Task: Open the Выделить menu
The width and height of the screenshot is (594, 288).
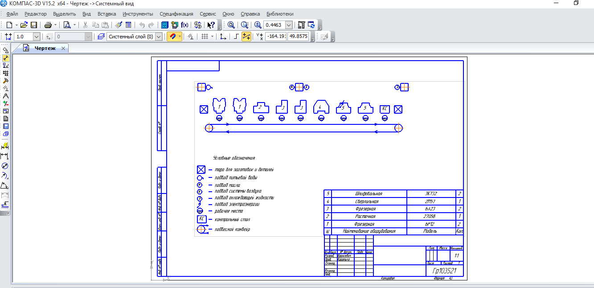Action: click(x=65, y=14)
